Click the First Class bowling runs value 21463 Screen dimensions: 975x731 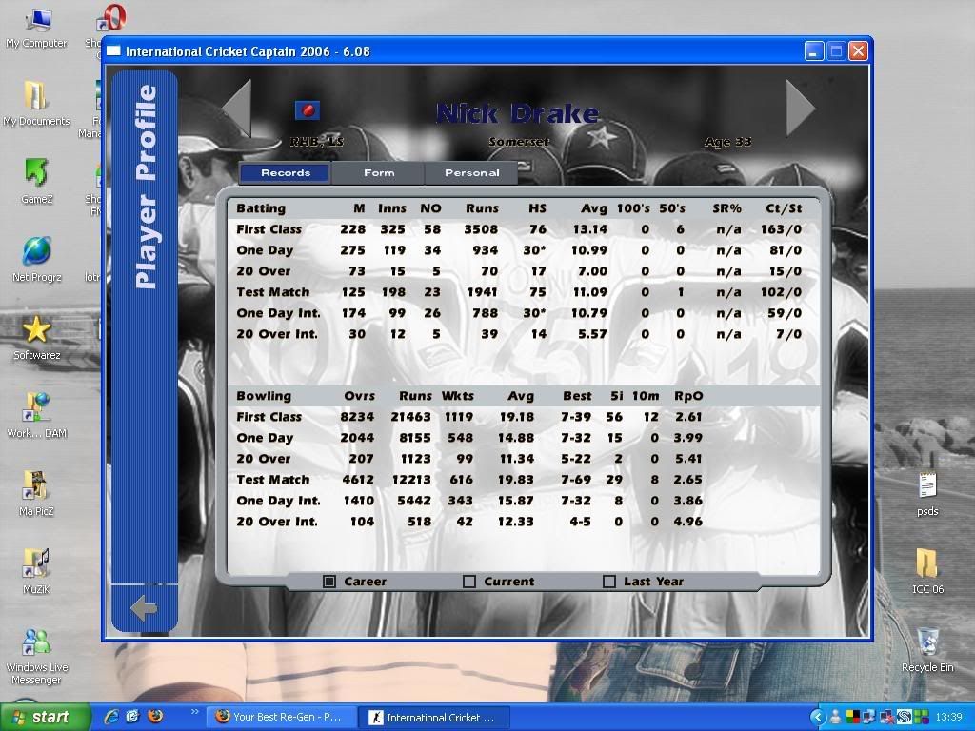[x=411, y=417]
